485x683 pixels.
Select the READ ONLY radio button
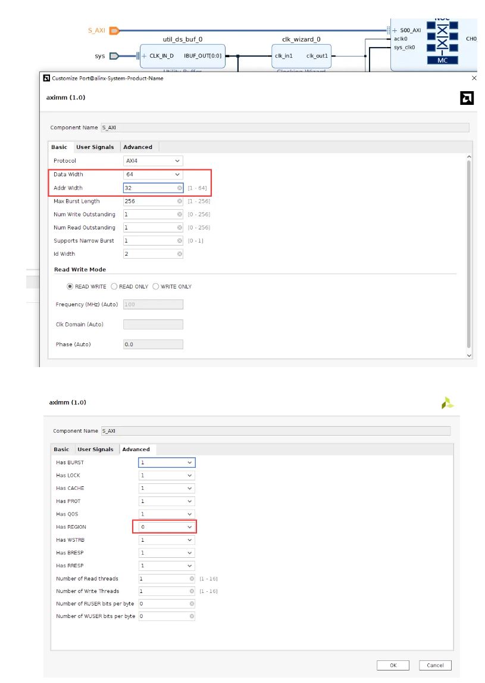pyautogui.click(x=114, y=286)
